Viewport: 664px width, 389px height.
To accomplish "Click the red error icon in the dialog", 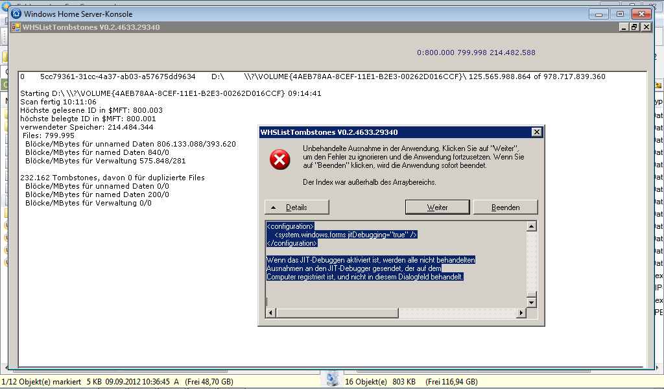I will (279, 159).
